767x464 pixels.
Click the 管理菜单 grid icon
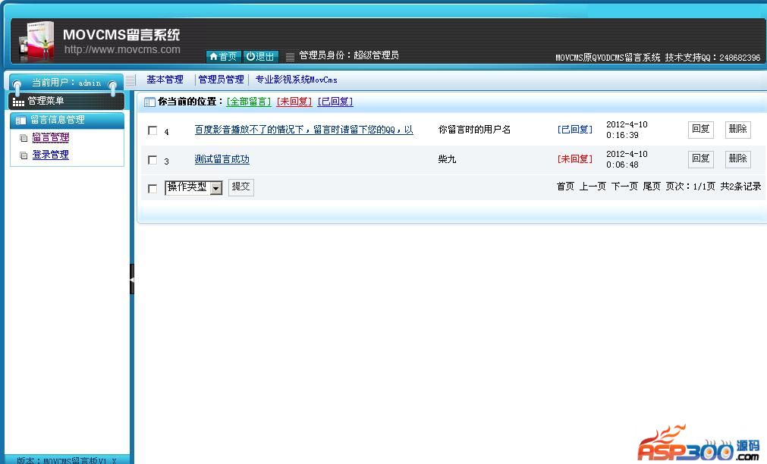coord(18,102)
